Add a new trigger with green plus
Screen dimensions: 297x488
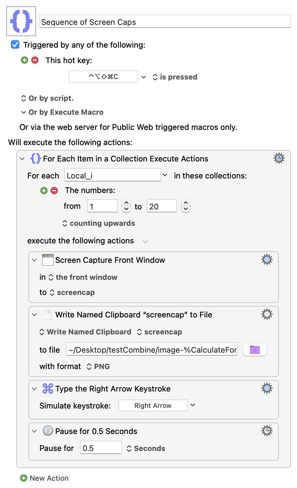coord(25,60)
